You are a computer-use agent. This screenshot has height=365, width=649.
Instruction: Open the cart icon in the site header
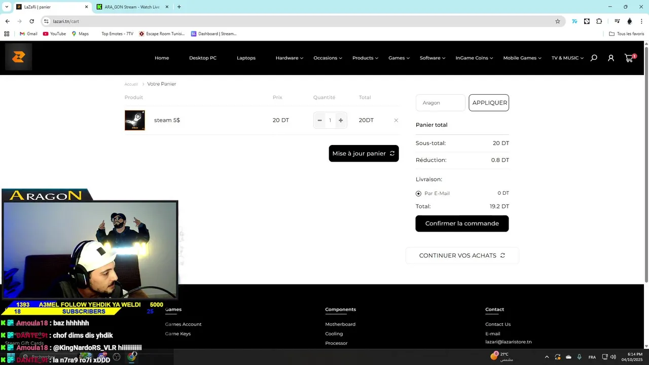629,58
